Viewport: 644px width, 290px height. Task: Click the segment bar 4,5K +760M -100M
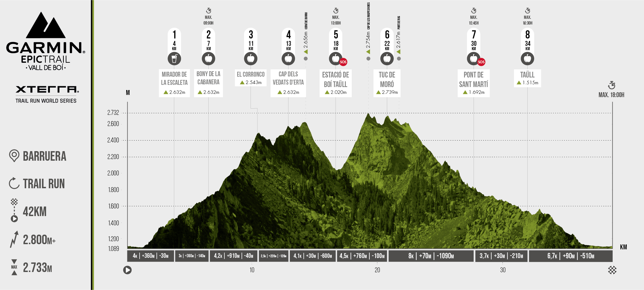pos(362,256)
